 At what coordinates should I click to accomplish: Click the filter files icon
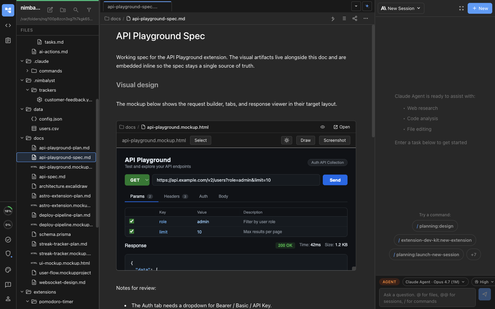(89, 10)
